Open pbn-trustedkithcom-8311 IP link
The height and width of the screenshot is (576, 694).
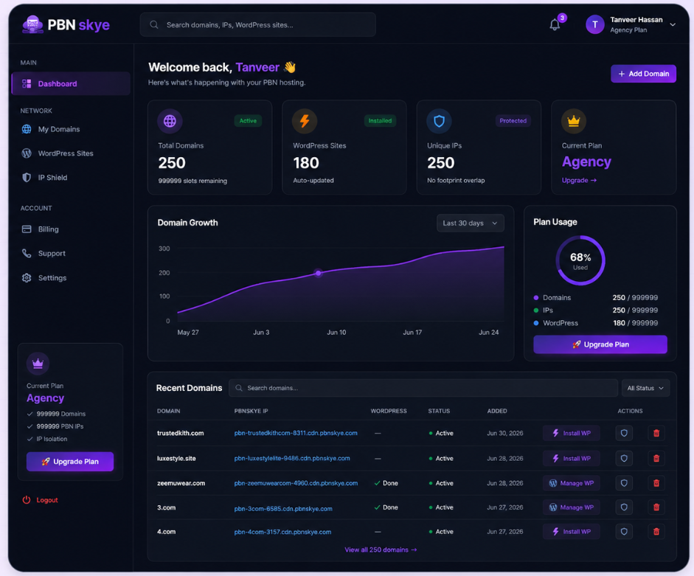click(296, 433)
